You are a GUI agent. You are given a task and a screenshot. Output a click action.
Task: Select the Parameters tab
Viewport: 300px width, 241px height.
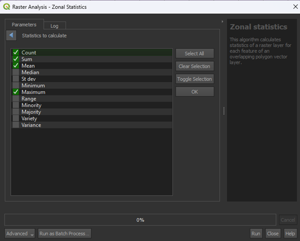click(x=24, y=25)
